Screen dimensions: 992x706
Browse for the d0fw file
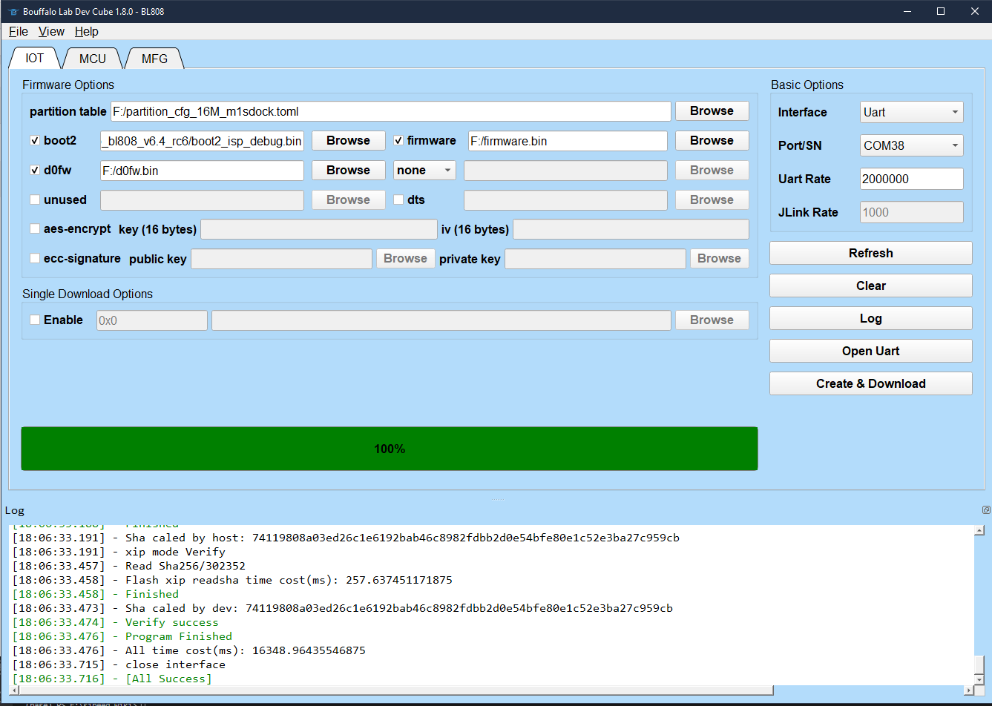click(348, 171)
